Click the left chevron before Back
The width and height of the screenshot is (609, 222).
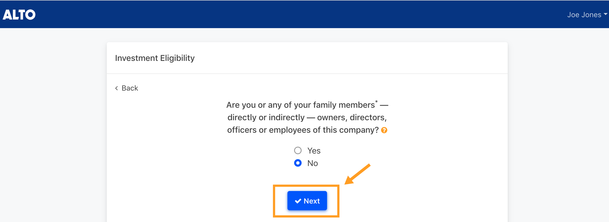116,88
